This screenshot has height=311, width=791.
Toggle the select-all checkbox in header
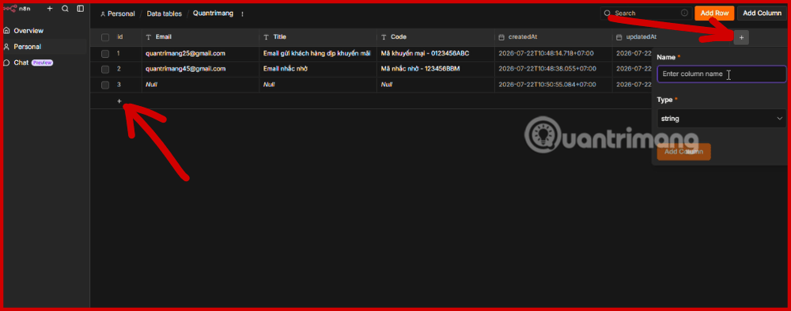105,37
